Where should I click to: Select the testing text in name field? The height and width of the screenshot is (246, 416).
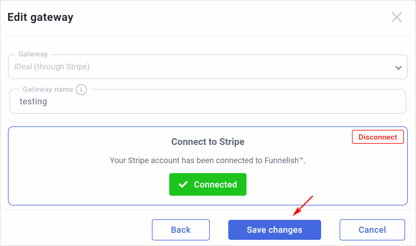33,102
